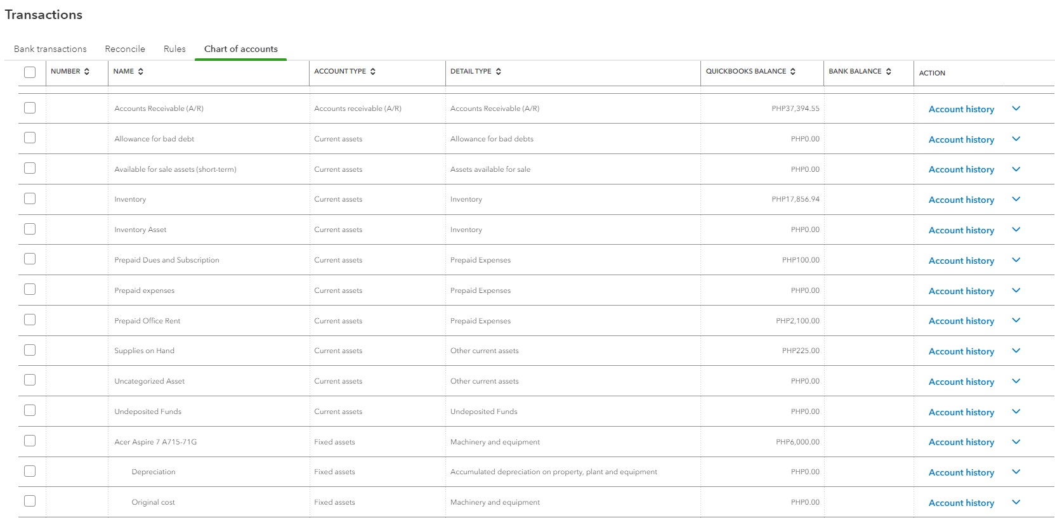1055x518 pixels.
Task: Sort accounts by ACCOUNT TYPE arrows
Action: 373,72
